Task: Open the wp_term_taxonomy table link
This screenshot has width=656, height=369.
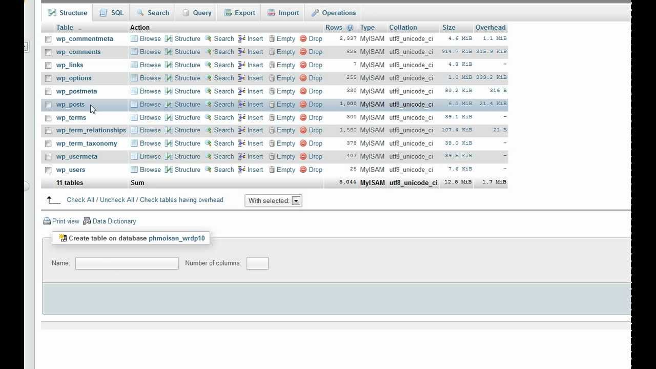Action: click(87, 143)
